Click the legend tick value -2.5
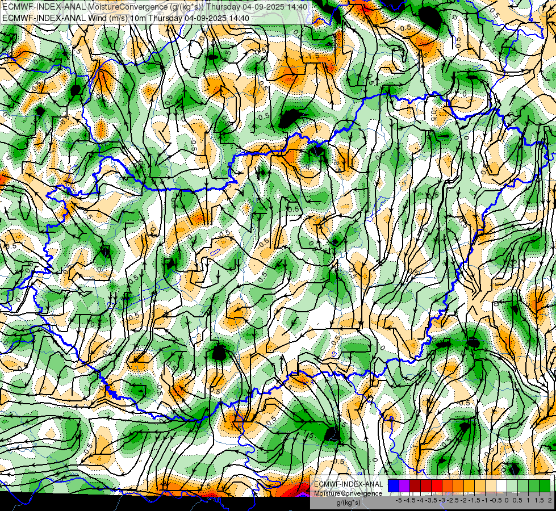 pyautogui.click(x=453, y=500)
